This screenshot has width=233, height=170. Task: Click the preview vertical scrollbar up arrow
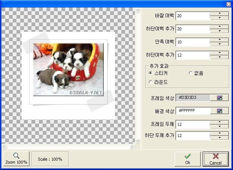pos(137,10)
